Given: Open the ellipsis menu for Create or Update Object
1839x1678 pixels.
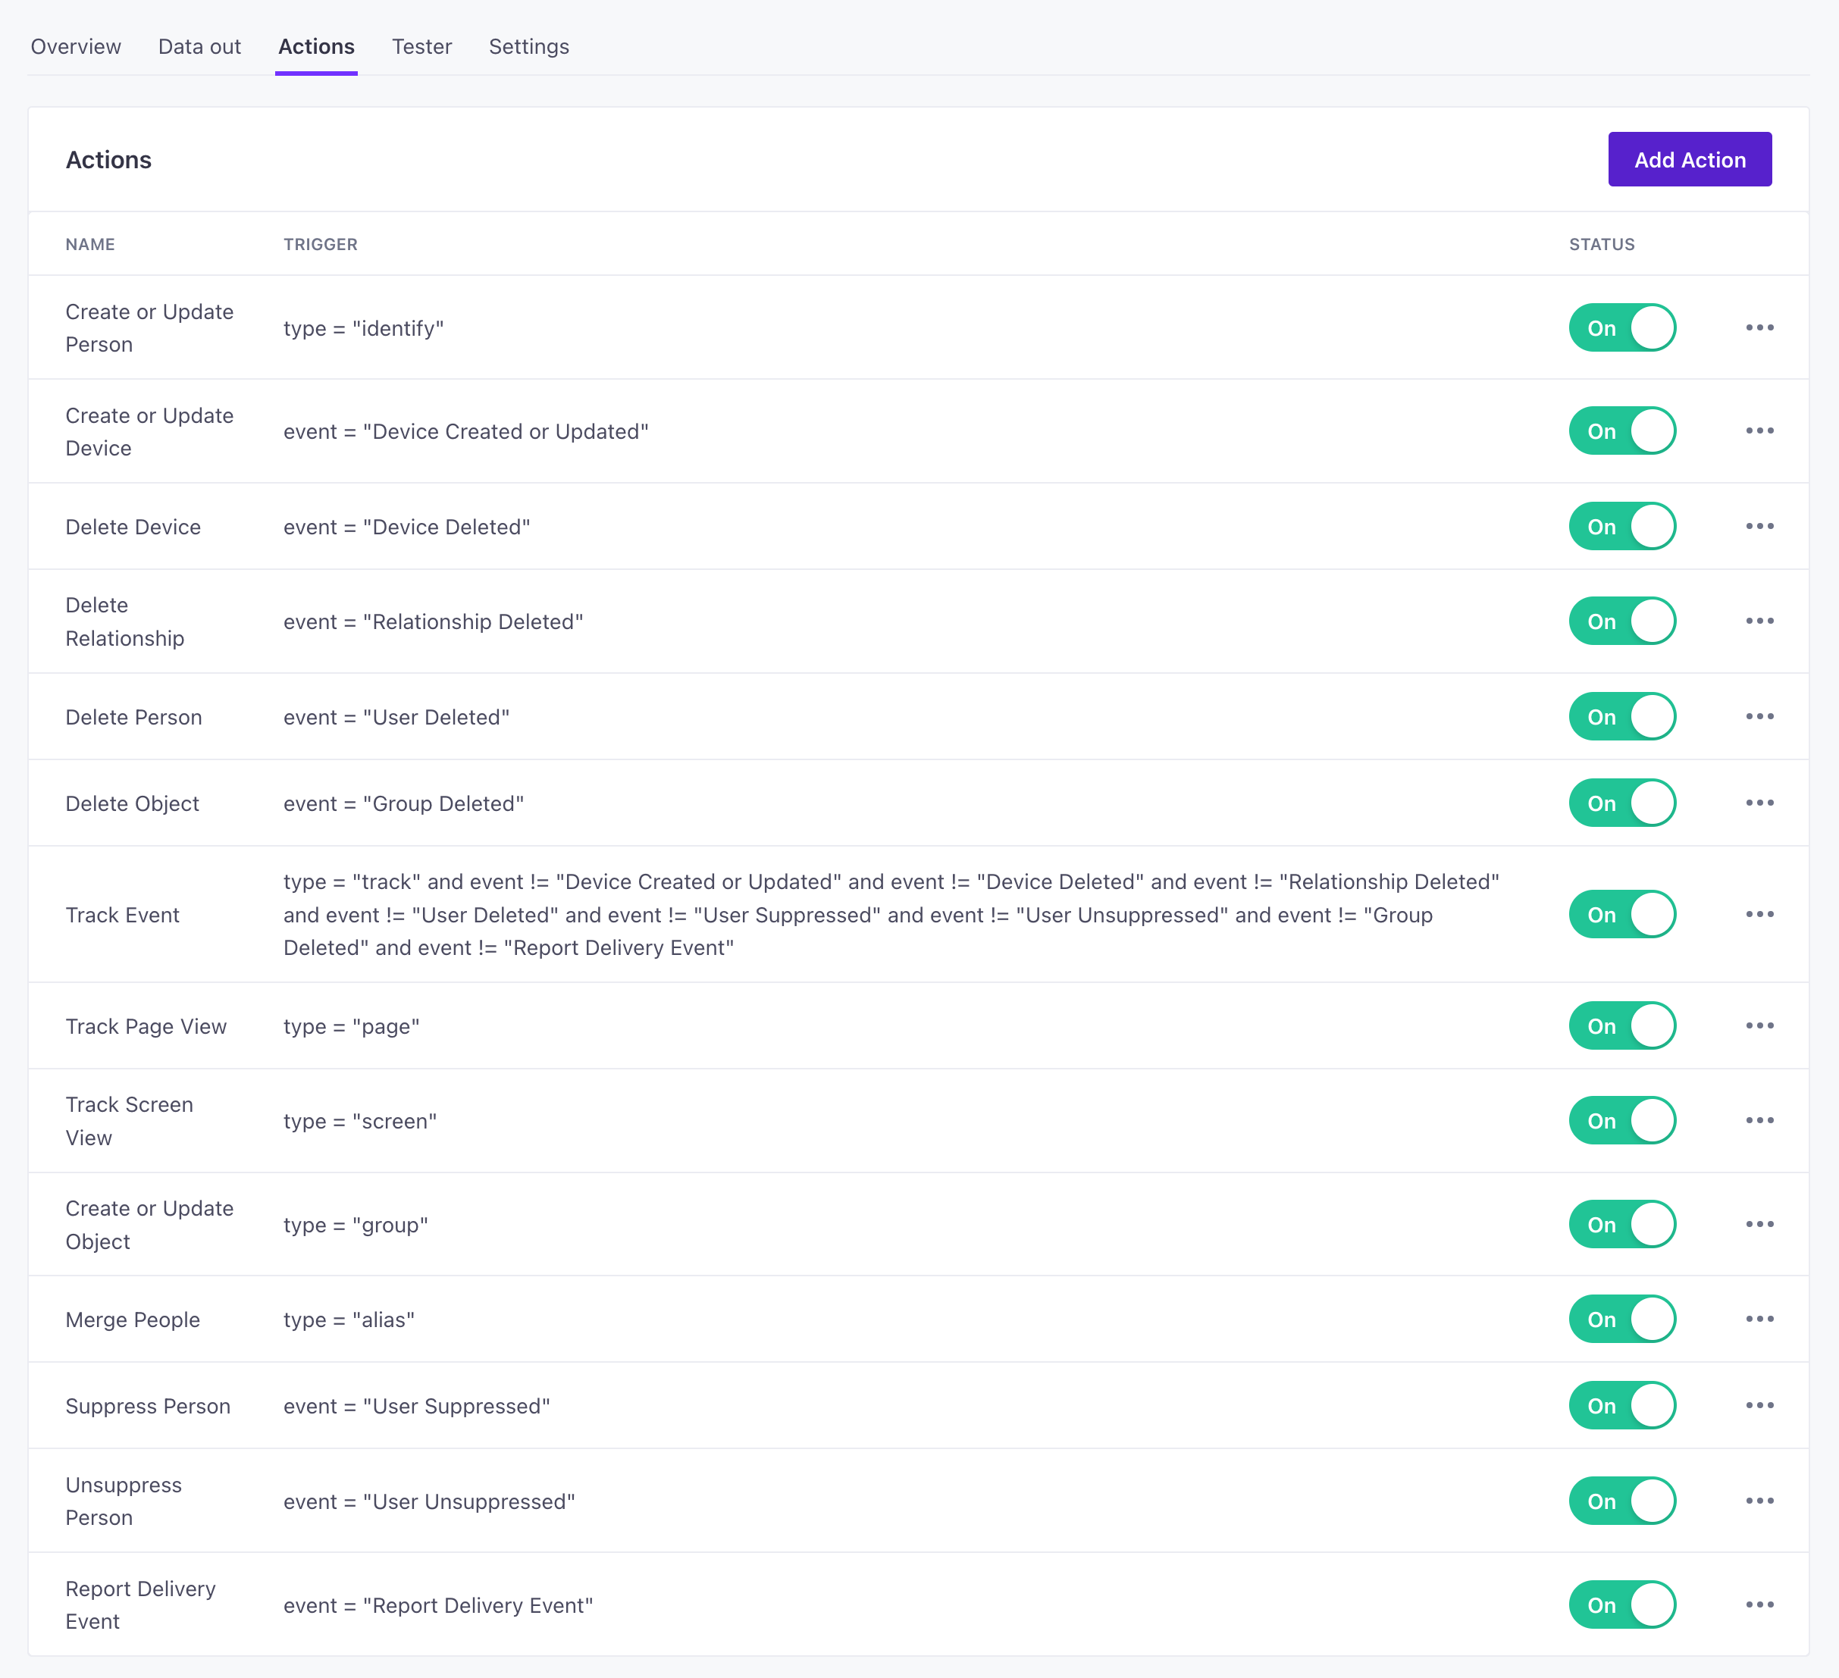Looking at the screenshot, I should point(1759,1225).
